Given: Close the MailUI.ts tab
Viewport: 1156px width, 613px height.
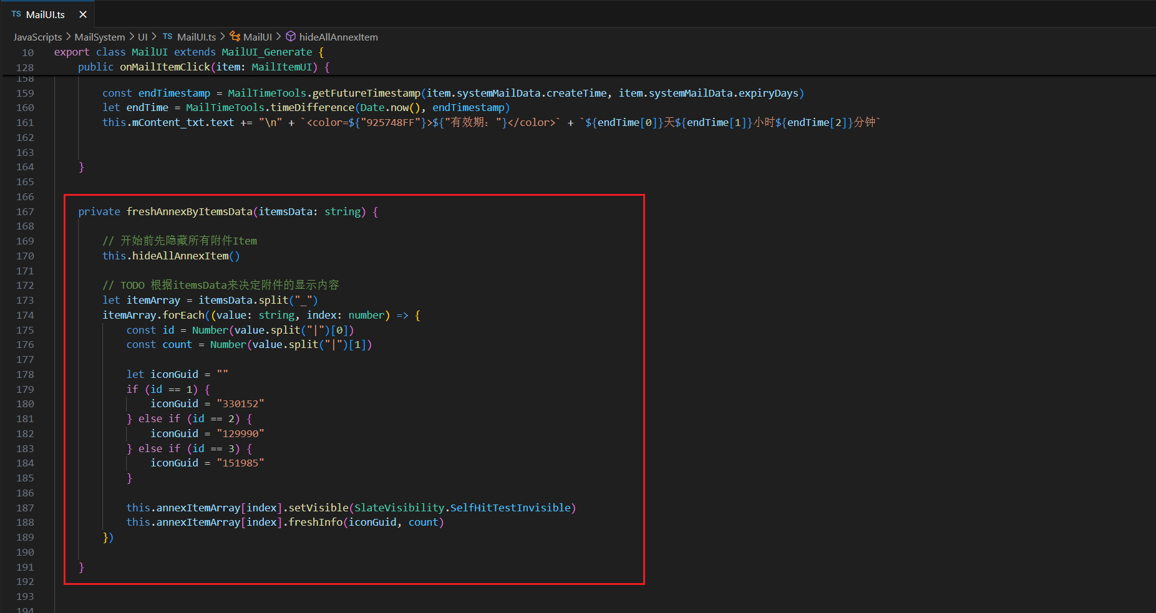Looking at the screenshot, I should click(83, 14).
